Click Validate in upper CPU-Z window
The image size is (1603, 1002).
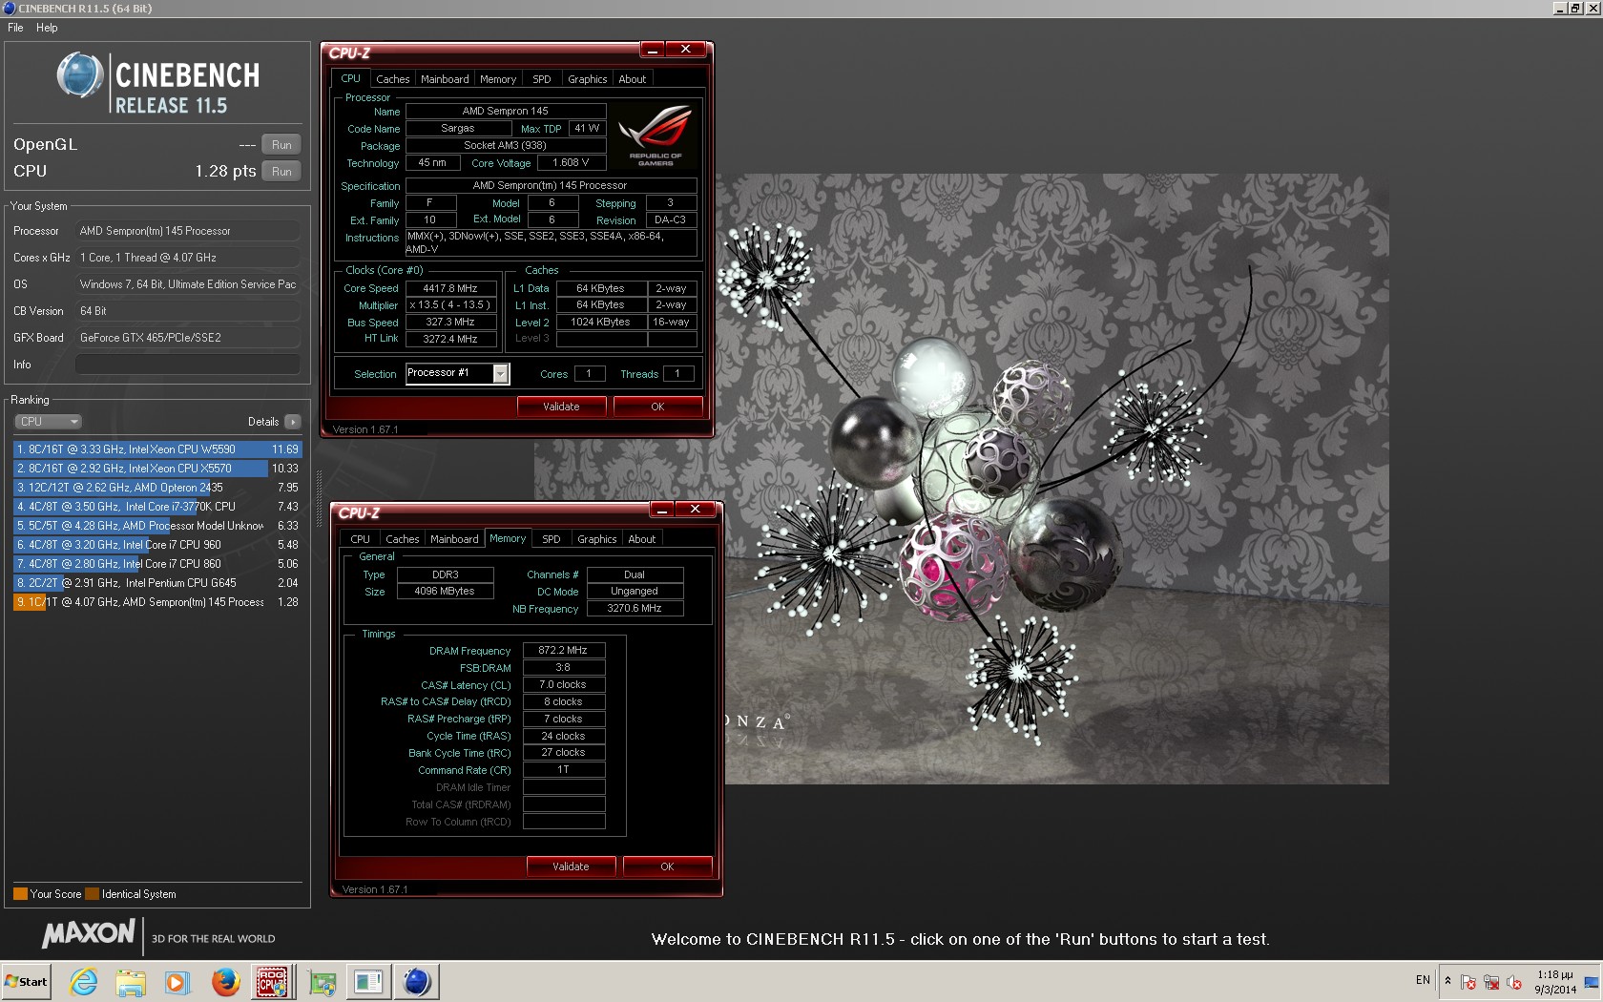(x=561, y=407)
